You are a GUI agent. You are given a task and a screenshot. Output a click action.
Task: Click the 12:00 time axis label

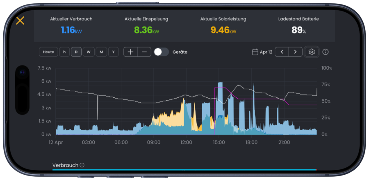pyautogui.click(x=186, y=142)
